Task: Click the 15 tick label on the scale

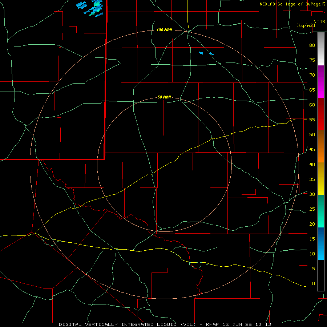Action: [312, 239]
